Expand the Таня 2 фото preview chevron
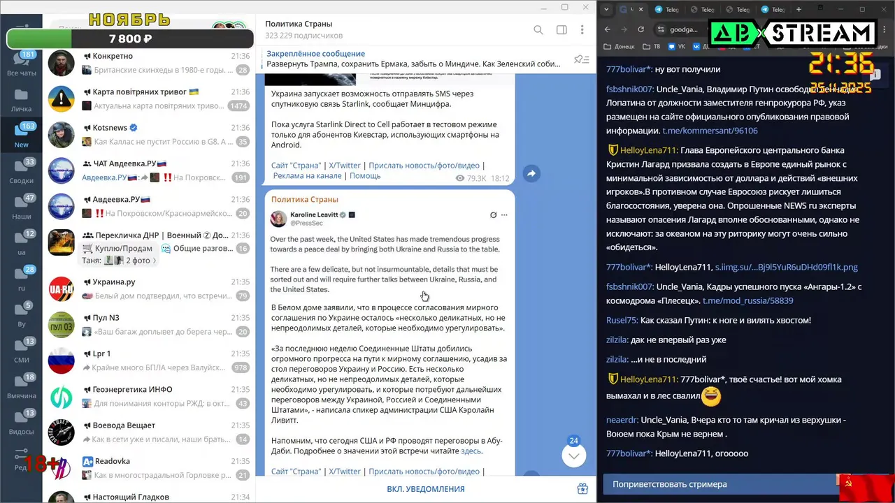This screenshot has width=895, height=503. [155, 261]
